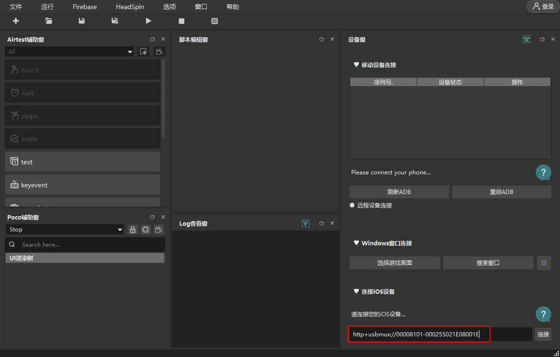Click the Poco lock UI icon
The image size is (560, 357).
pos(133,230)
